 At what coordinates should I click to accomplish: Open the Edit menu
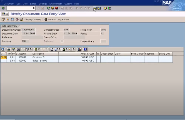[x=18, y=4]
